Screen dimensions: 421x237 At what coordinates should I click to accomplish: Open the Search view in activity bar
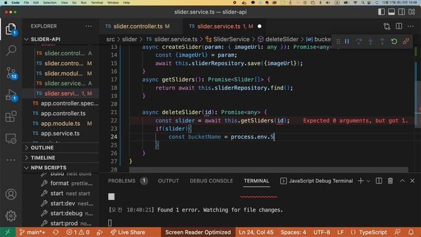tap(11, 51)
